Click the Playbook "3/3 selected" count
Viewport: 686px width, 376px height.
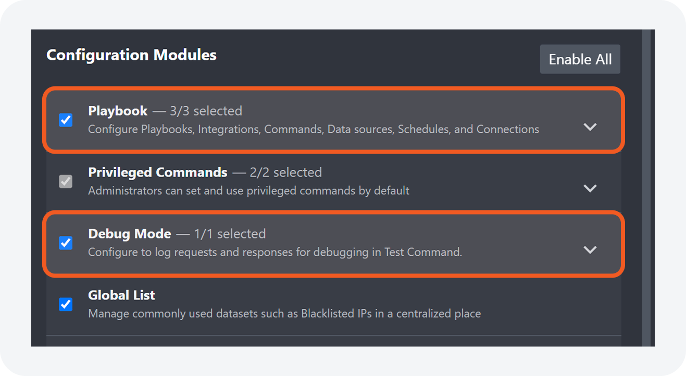tap(206, 111)
